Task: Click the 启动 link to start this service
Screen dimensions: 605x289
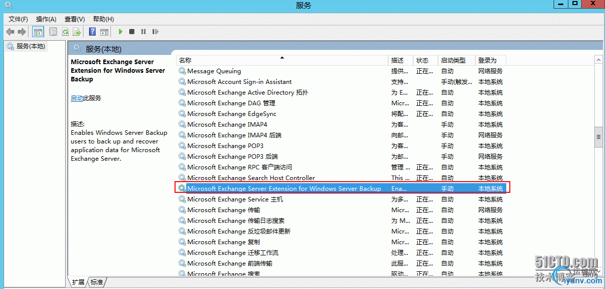Action: tap(77, 98)
